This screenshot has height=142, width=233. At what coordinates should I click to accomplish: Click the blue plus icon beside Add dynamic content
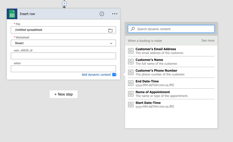pyautogui.click(x=114, y=75)
